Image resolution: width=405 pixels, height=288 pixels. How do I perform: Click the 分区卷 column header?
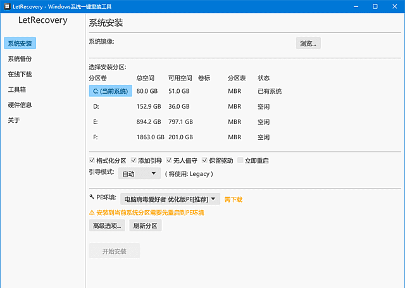[98, 78]
